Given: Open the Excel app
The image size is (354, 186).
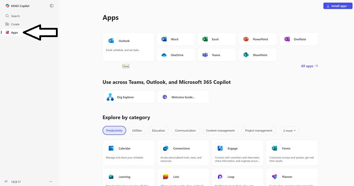Looking at the screenshot, I should tap(216, 39).
